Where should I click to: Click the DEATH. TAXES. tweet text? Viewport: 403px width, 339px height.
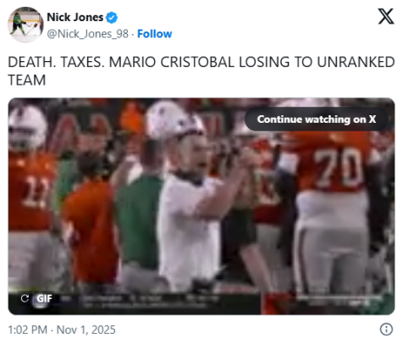point(56,62)
